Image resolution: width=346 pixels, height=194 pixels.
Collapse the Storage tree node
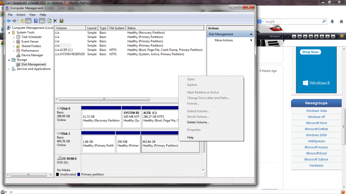pos(9,60)
